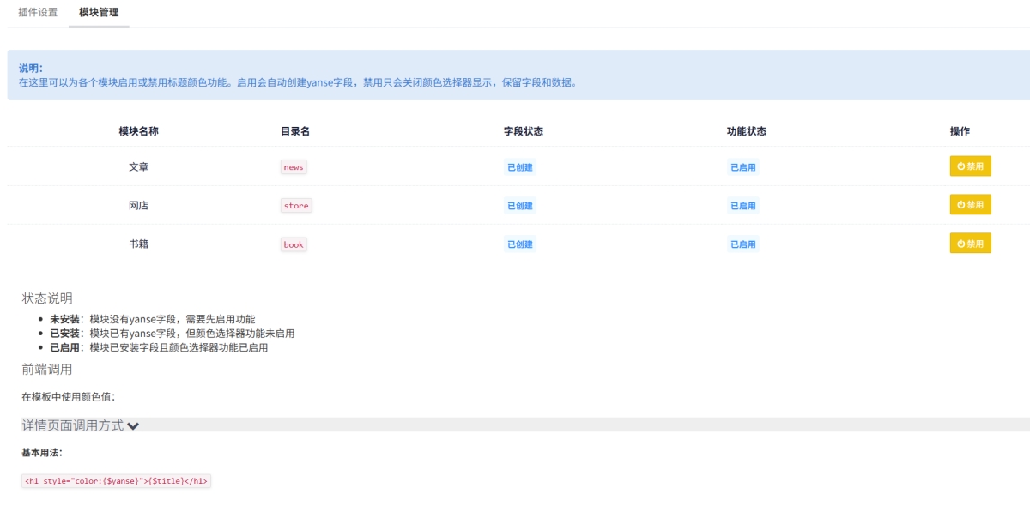Click 已创建 badge in the 书籍 row
The image size is (1030, 512).
click(x=520, y=244)
